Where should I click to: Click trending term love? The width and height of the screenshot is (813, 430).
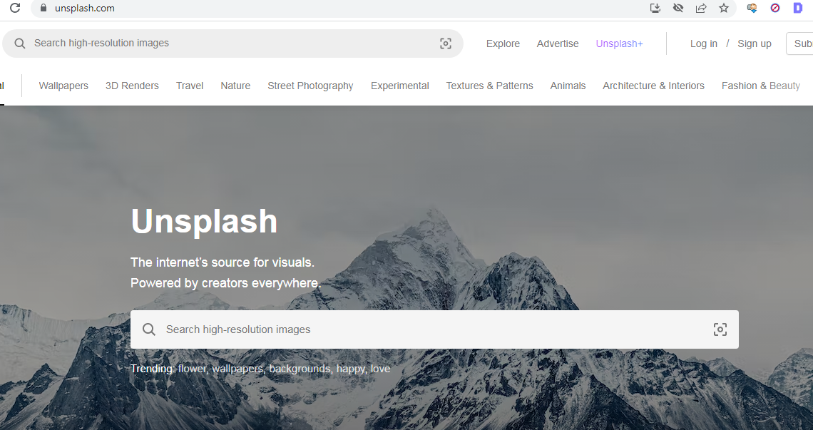click(380, 369)
